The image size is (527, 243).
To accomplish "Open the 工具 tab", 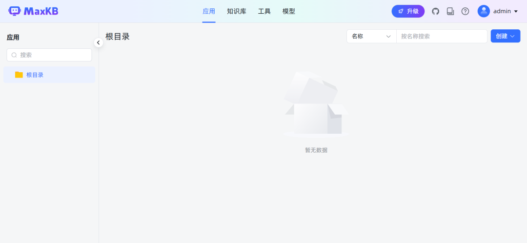I will point(264,11).
